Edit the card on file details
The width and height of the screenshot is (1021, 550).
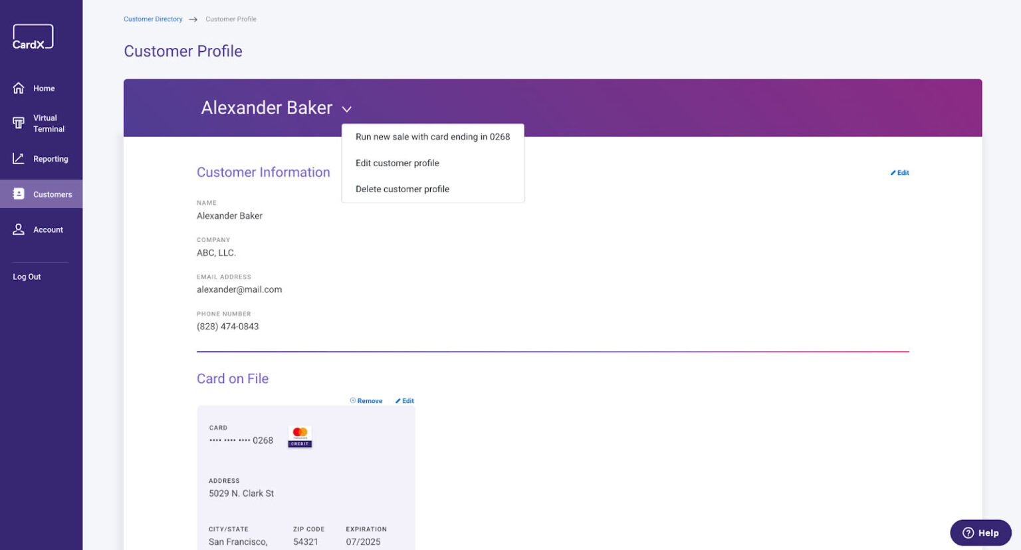[405, 400]
